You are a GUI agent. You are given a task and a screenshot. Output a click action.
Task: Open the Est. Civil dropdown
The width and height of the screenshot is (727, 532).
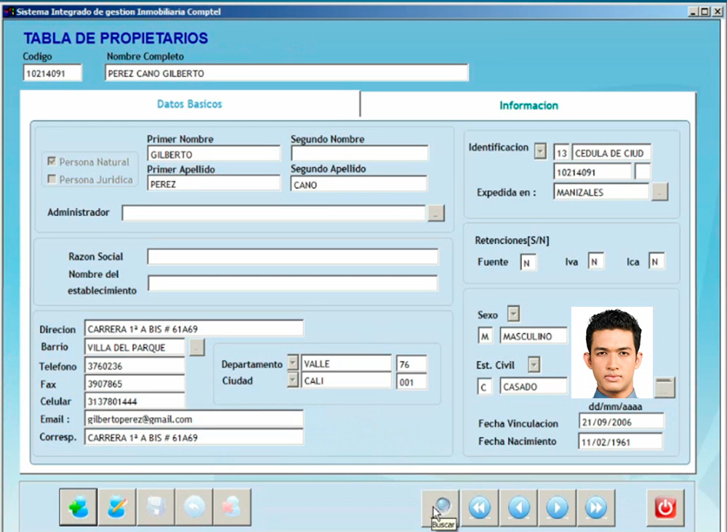[534, 364]
